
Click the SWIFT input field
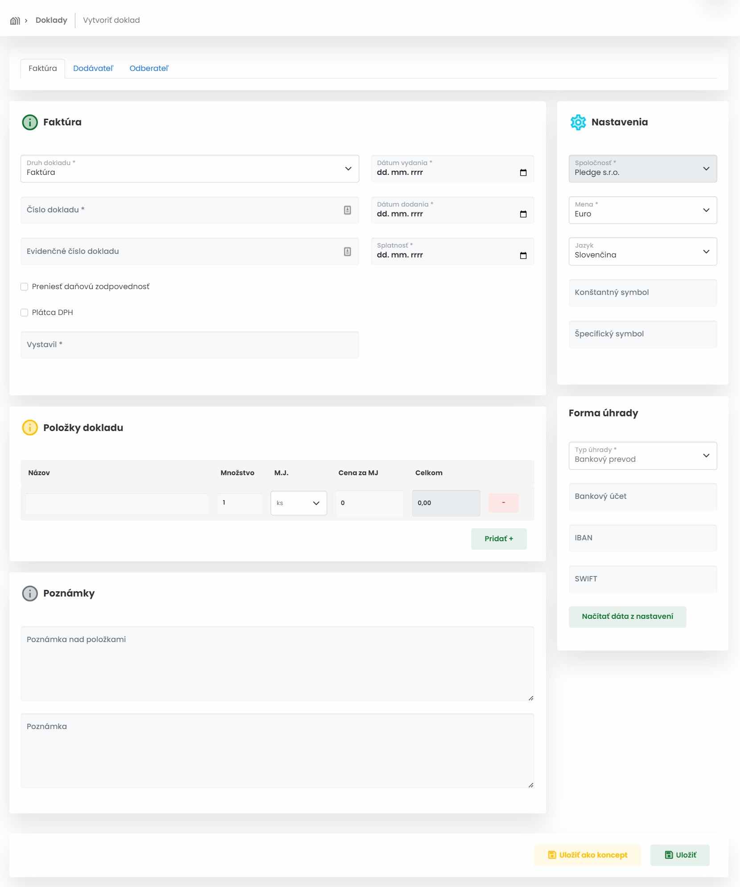tap(643, 579)
